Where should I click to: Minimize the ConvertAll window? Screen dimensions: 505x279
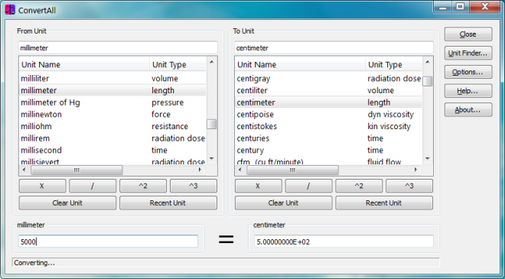tap(443, 7)
